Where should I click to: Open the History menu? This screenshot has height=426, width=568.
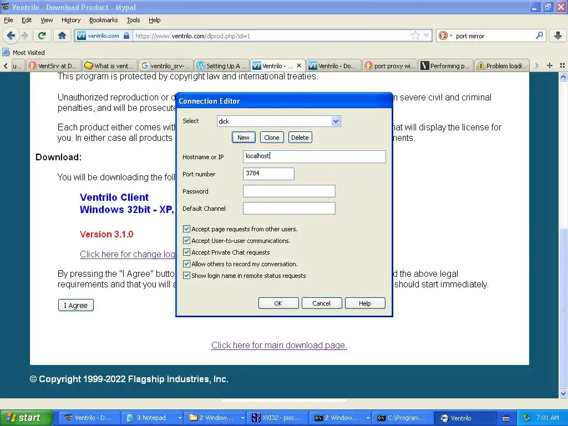point(70,20)
